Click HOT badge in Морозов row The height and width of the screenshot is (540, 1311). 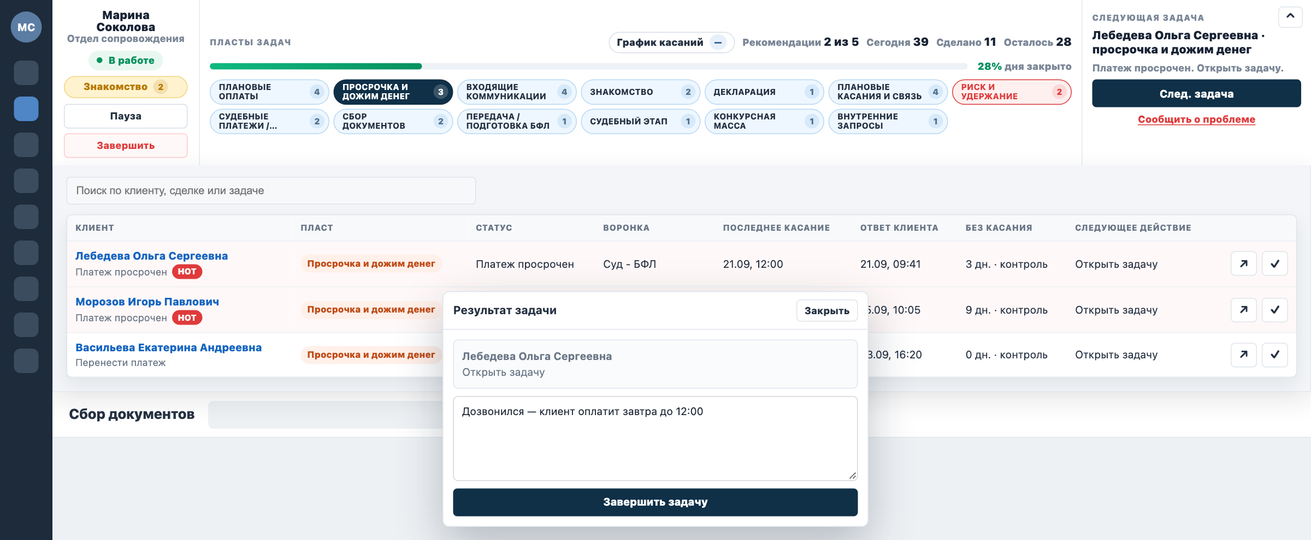click(187, 317)
